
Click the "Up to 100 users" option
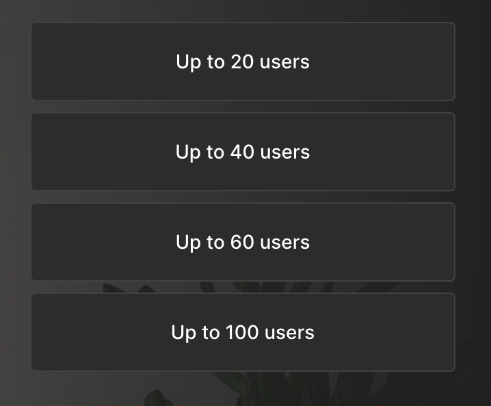pos(243,332)
